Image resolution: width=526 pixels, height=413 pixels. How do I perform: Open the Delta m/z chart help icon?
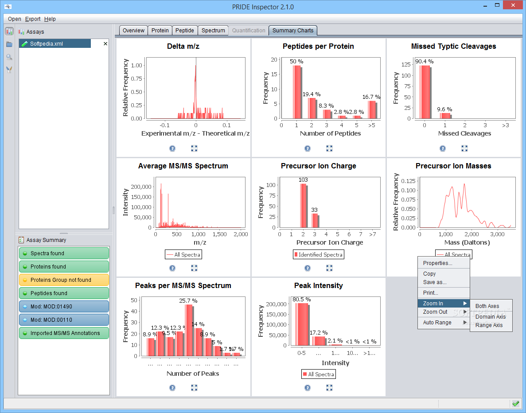tap(172, 148)
